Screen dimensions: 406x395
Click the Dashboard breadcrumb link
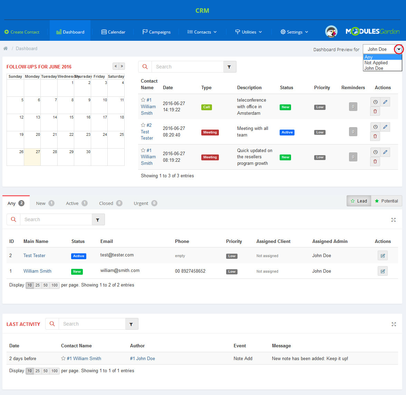[26, 48]
